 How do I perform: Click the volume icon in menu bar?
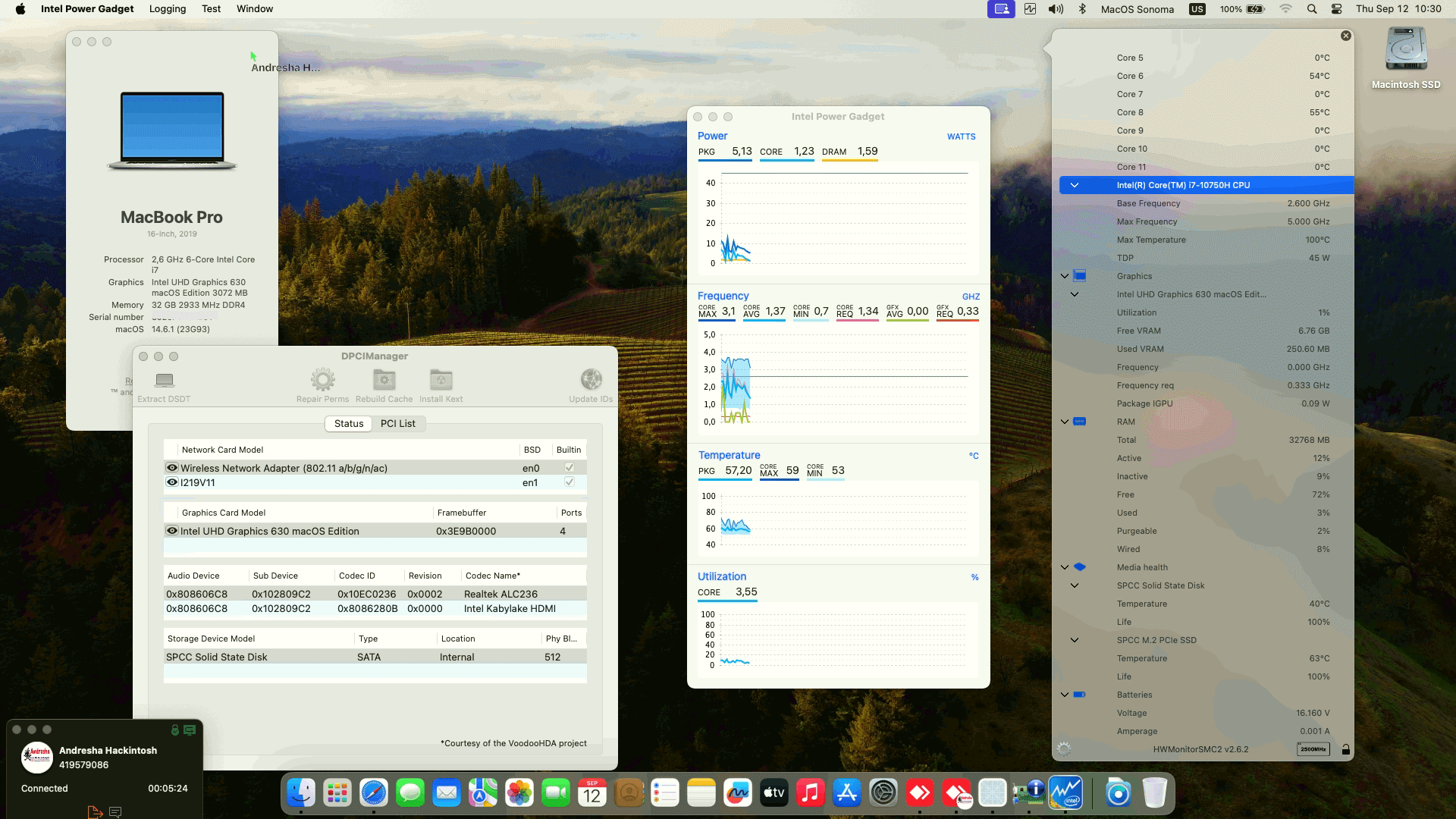coord(1056,9)
